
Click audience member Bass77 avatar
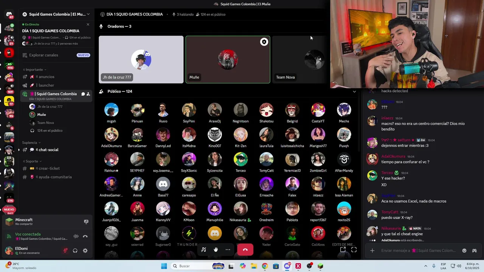point(163,184)
